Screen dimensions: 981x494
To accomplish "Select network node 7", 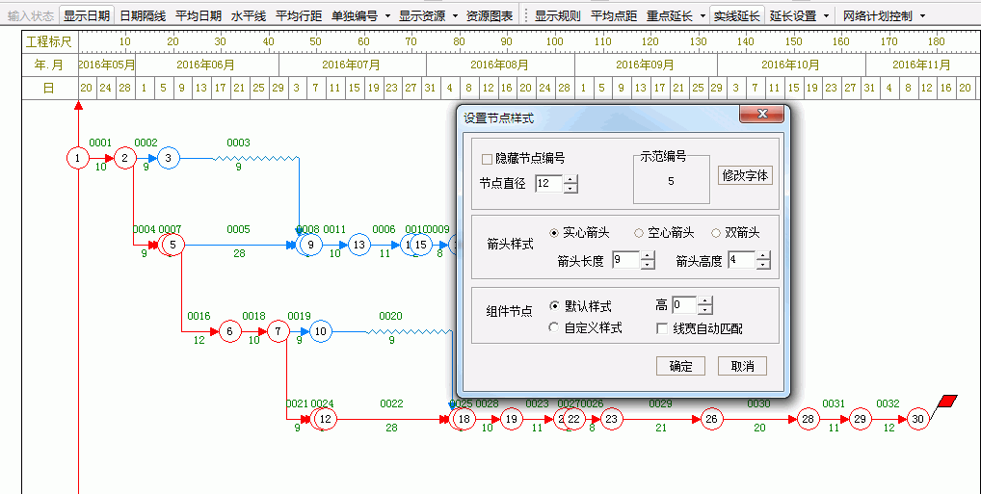I will (278, 331).
